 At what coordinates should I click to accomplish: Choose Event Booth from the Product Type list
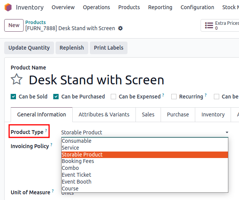[145, 182]
